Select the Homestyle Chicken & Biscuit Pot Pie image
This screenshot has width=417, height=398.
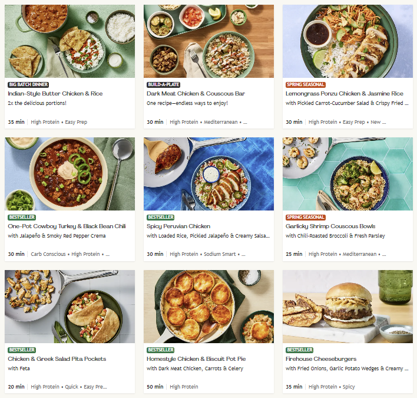pos(208,307)
